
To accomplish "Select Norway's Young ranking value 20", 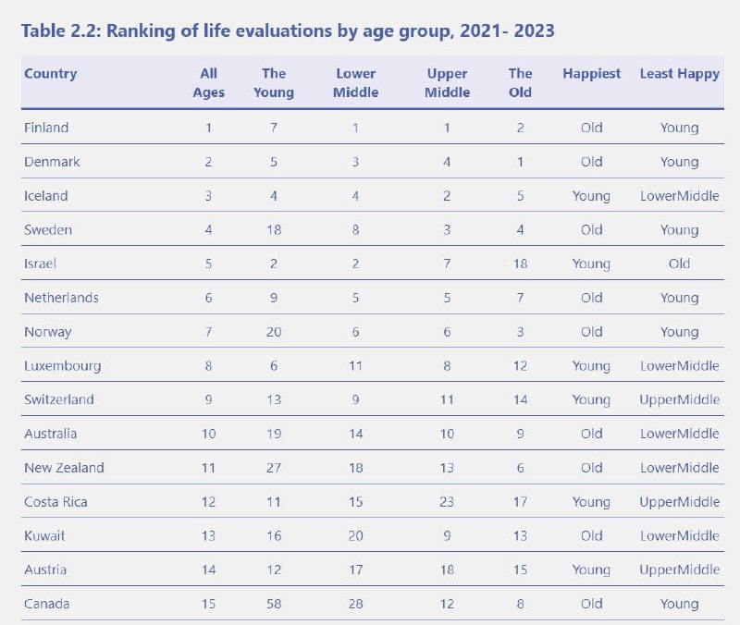I will pos(274,332).
